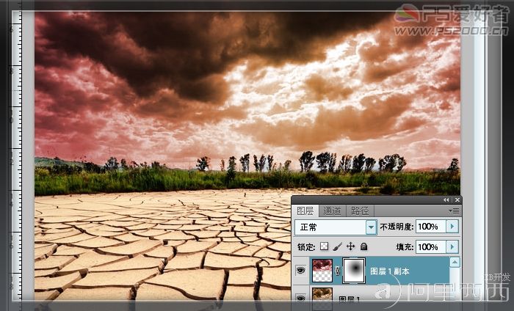Expand the 不透明度 opacity slider arrow
The height and width of the screenshot is (311, 514).
pos(452,227)
